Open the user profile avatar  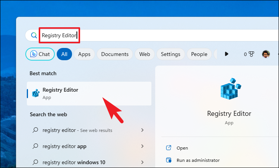(266, 54)
